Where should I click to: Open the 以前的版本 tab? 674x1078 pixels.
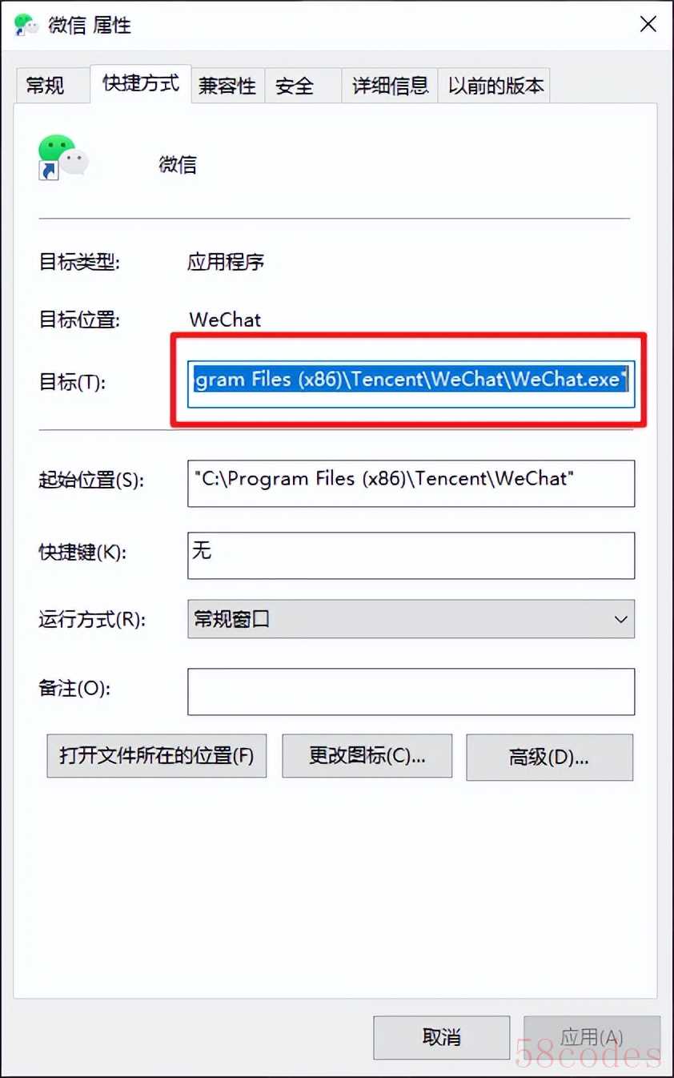494,86
